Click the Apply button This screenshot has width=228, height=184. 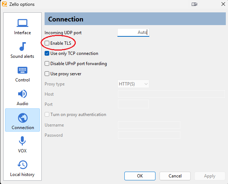coord(210,176)
